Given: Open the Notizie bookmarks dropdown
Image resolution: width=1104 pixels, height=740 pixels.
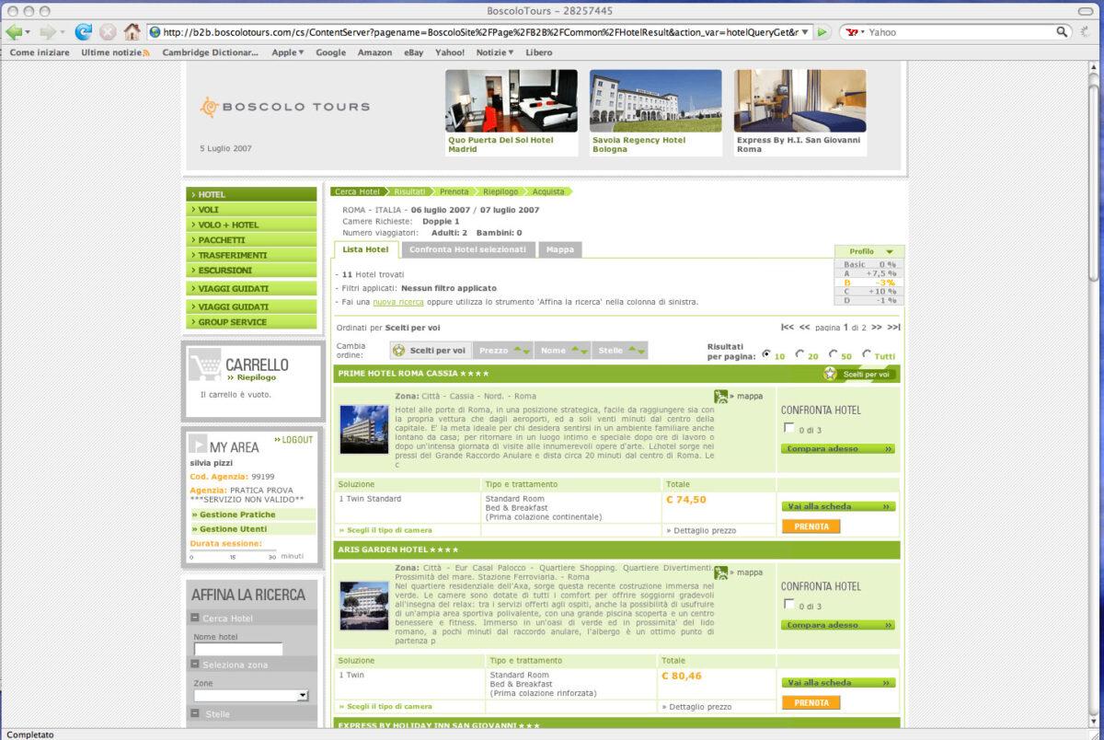Looking at the screenshot, I should click(x=495, y=52).
